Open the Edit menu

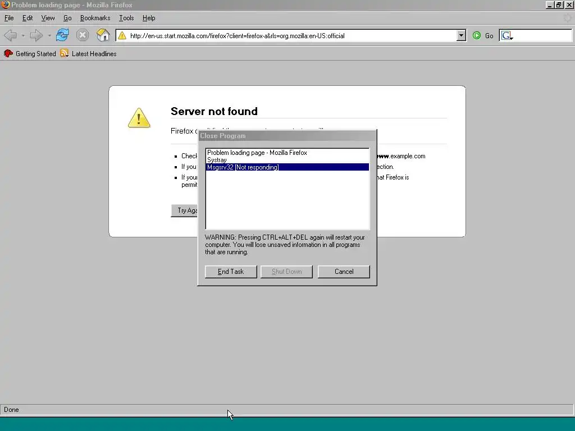[28, 18]
